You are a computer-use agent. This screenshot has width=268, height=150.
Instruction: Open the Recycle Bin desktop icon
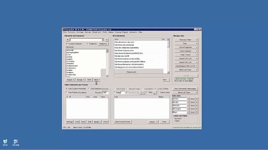tap(5, 142)
